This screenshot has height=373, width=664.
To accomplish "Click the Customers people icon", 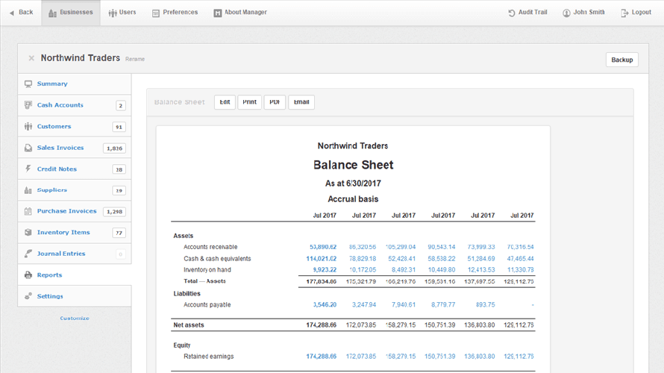I will 28,127.
